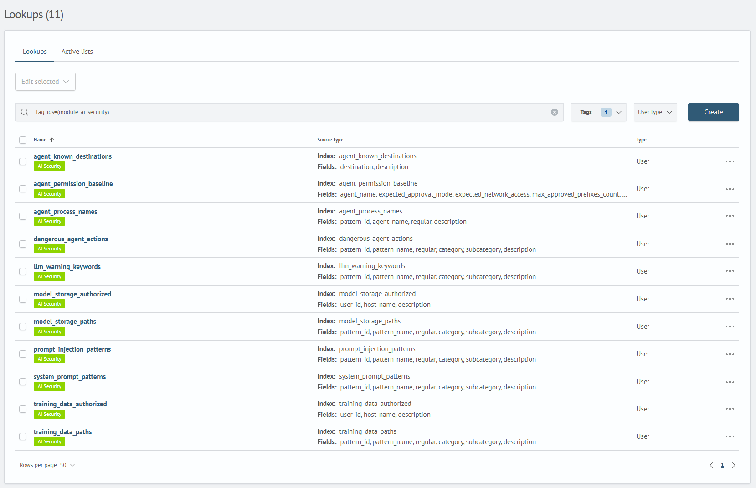The height and width of the screenshot is (488, 756).
Task: Open more options for training_data_paths row
Action: coord(730,436)
